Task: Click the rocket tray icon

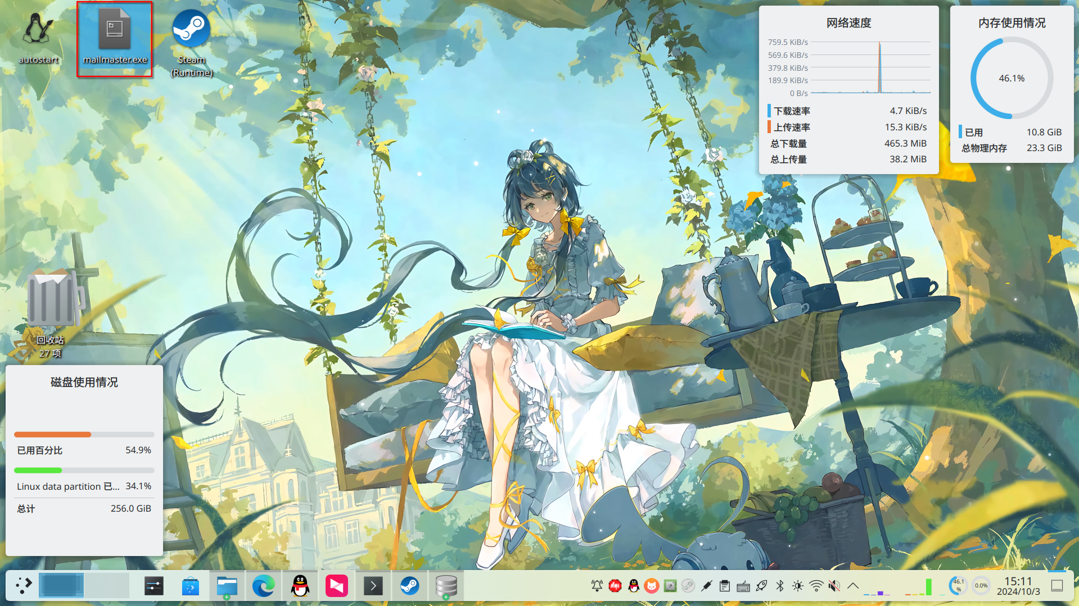Action: coord(761,586)
